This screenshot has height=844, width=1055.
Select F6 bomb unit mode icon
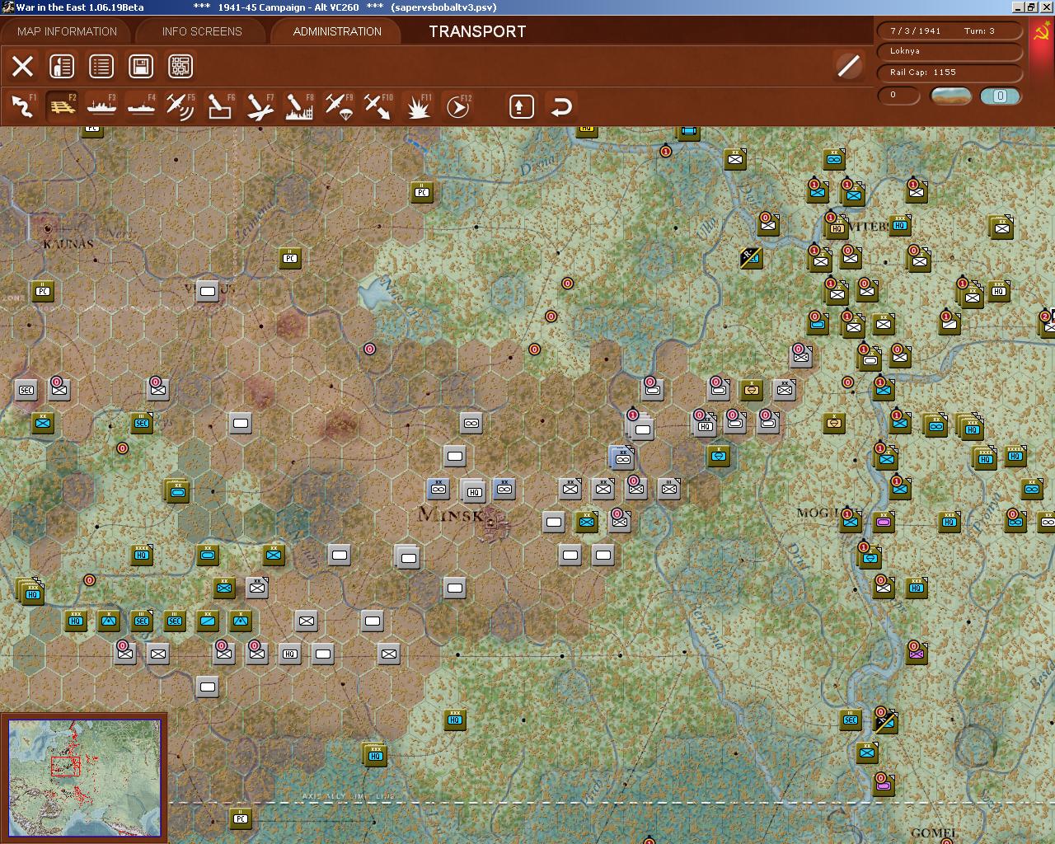pos(220,106)
